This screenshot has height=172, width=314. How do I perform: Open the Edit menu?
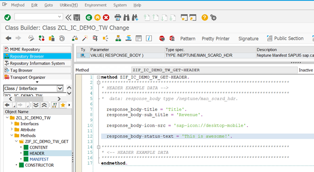(34, 5)
